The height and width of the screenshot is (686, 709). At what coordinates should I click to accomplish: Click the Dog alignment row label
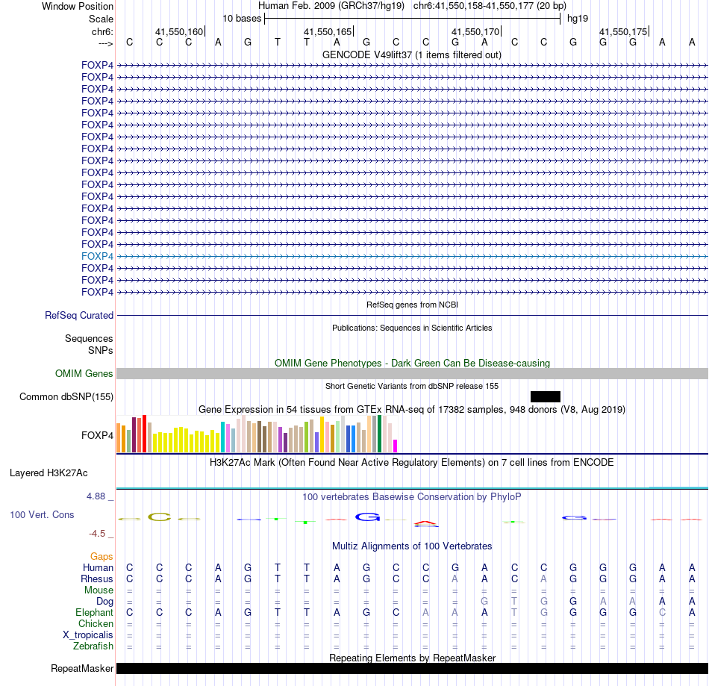105,602
